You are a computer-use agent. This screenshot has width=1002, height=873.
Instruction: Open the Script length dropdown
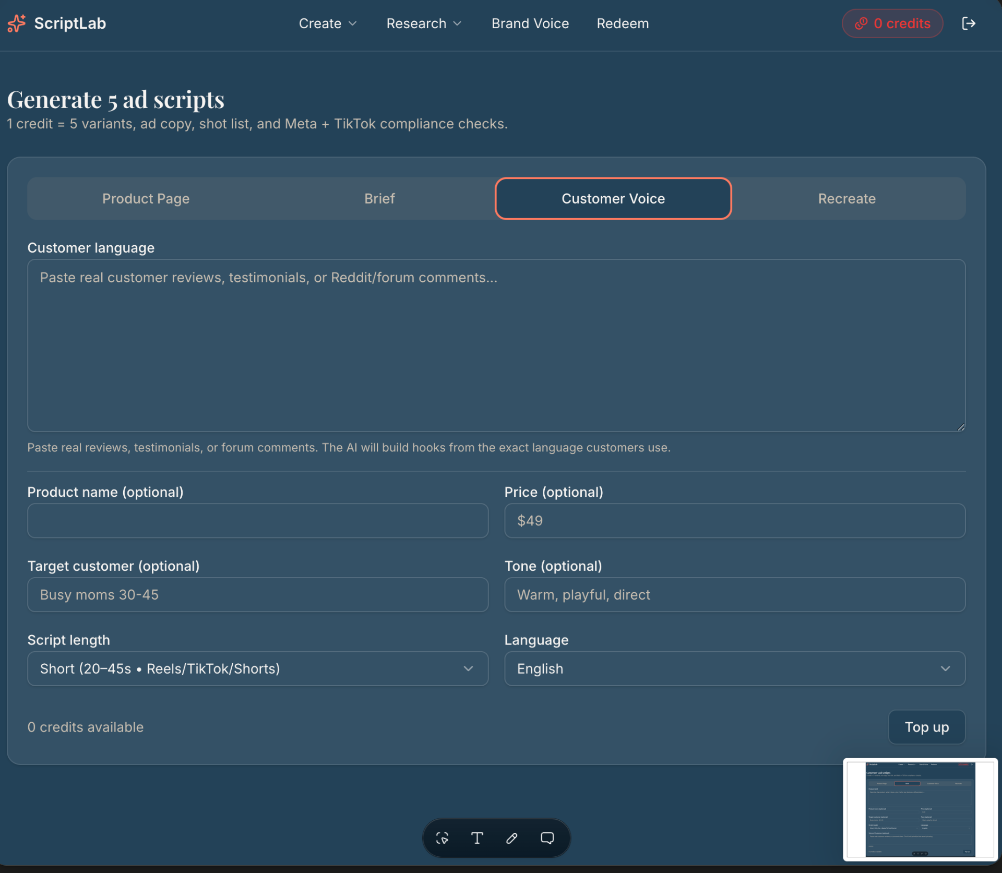tap(258, 668)
